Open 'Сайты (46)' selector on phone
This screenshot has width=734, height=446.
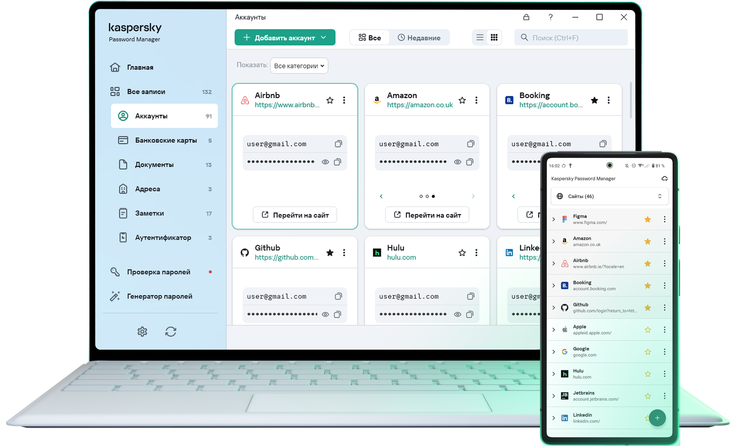coord(609,196)
